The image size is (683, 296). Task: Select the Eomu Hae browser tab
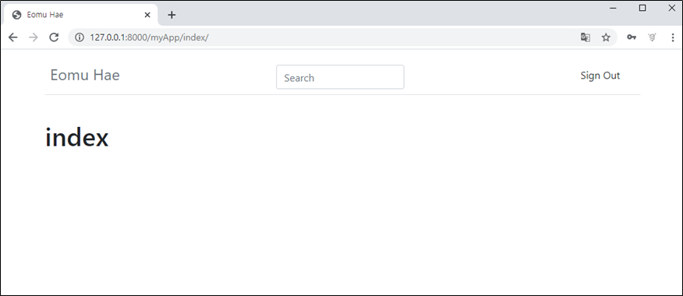[80, 15]
